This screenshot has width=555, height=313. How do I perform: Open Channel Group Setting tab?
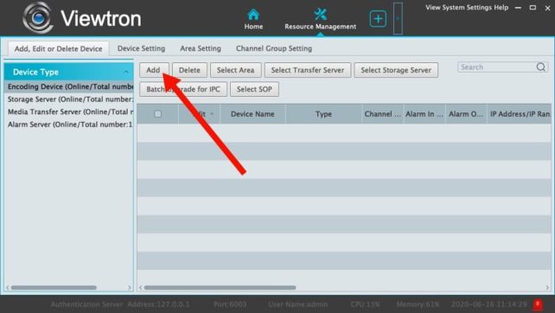[x=274, y=48]
